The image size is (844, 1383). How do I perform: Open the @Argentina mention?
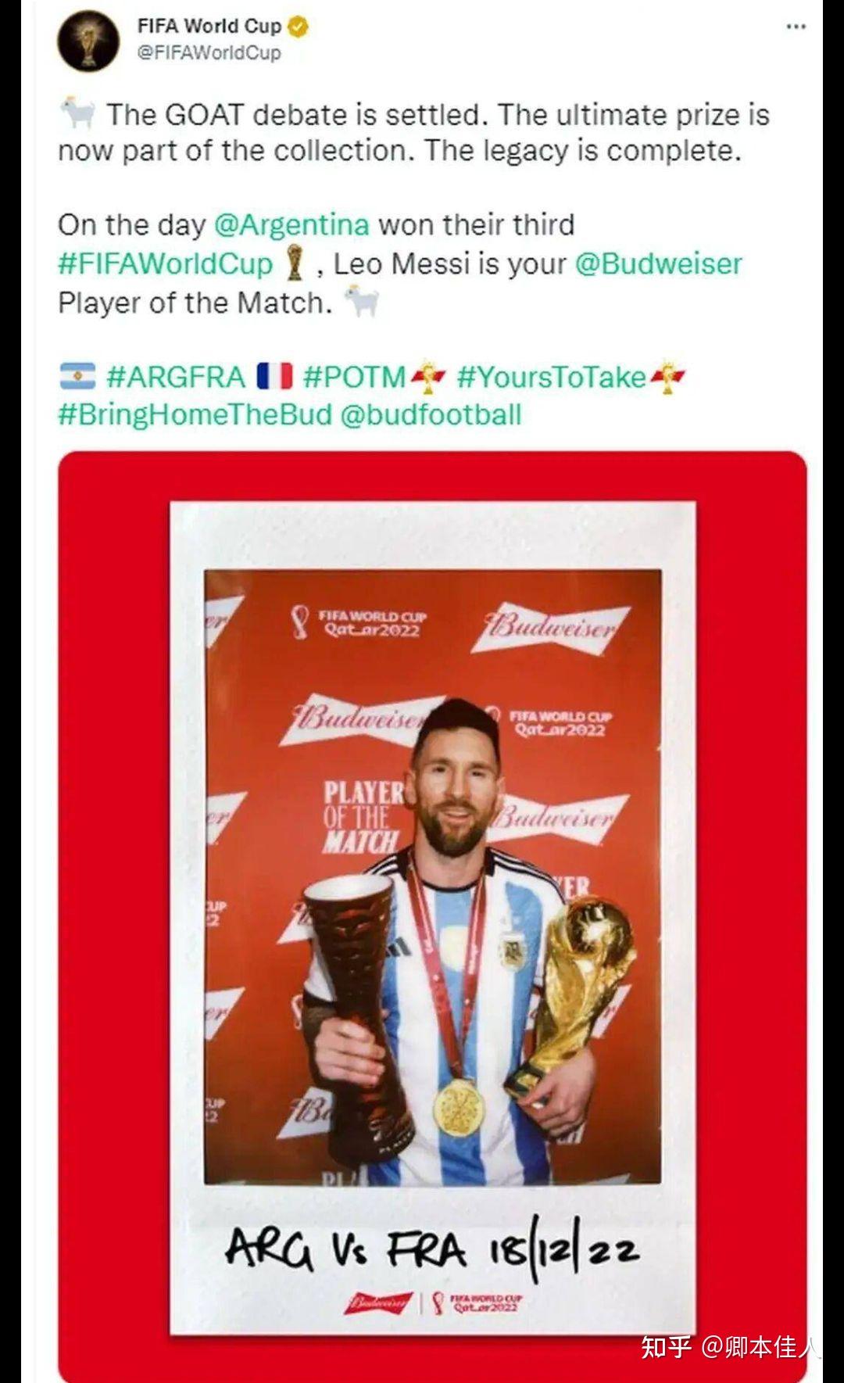tap(291, 225)
